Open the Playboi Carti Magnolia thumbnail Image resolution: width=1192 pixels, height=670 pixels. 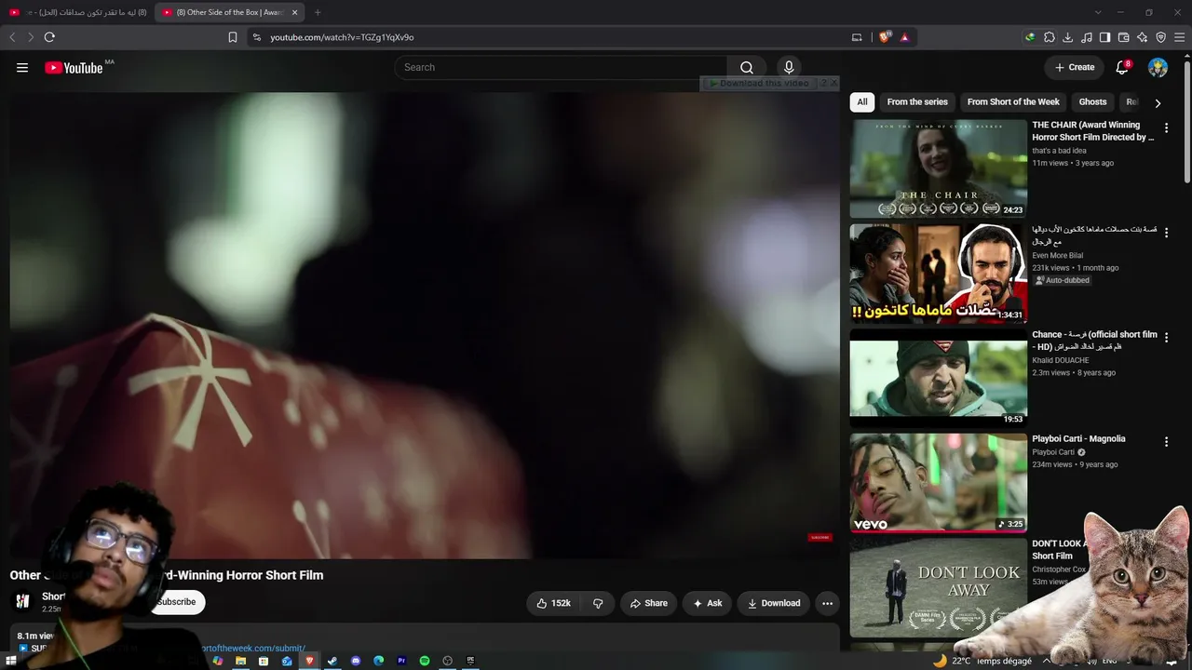(938, 482)
